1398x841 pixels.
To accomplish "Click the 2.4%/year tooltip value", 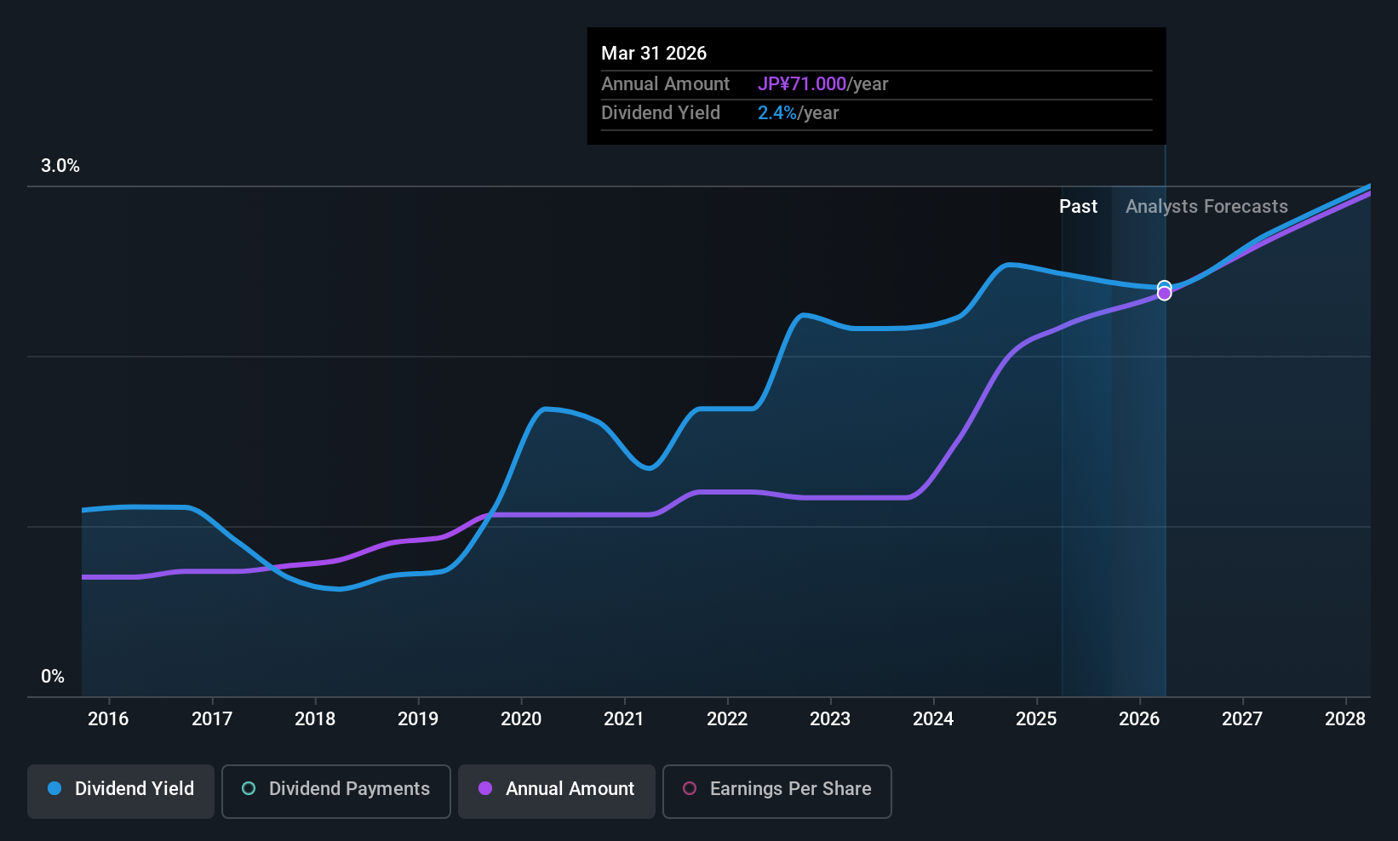I will [x=798, y=112].
